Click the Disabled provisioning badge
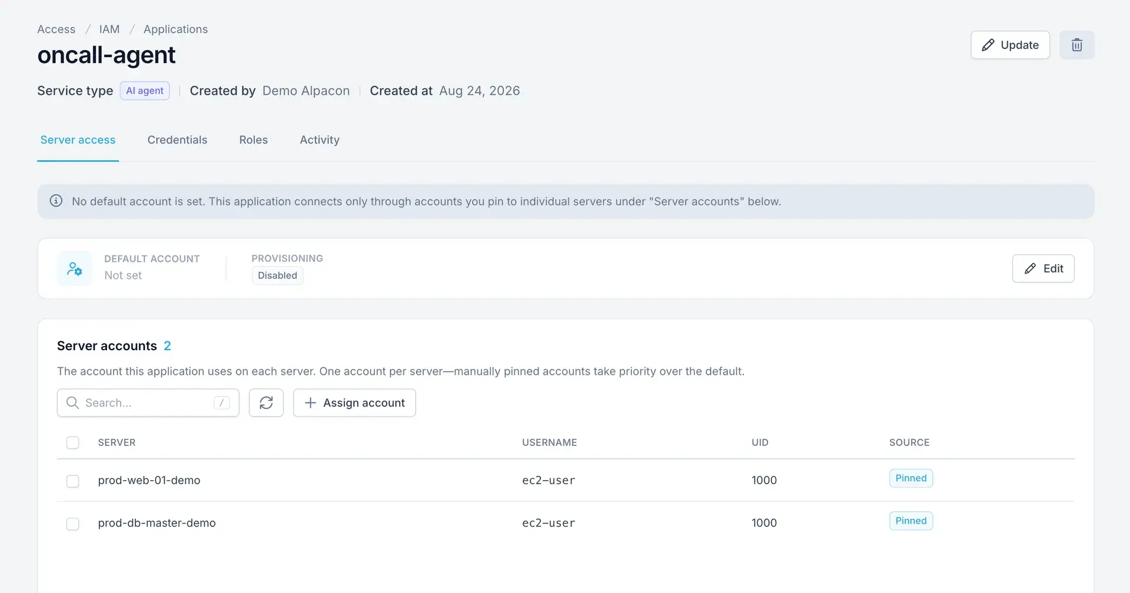 277,275
